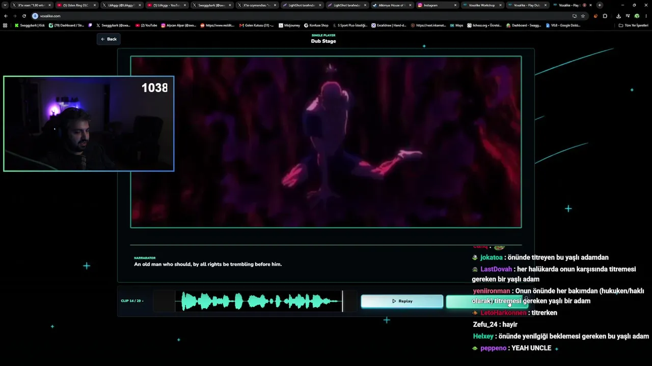The image size is (652, 366).
Task: Switch to the '(5) LilAggy - YouTube' tab
Action: [x=166, y=5]
